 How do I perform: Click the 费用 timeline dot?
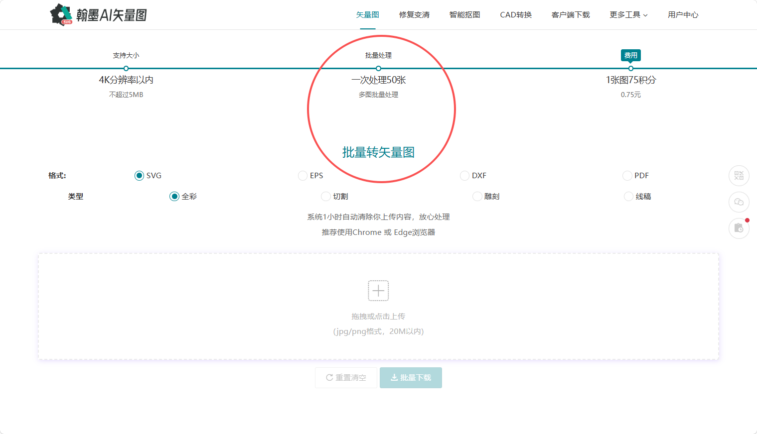pos(631,69)
